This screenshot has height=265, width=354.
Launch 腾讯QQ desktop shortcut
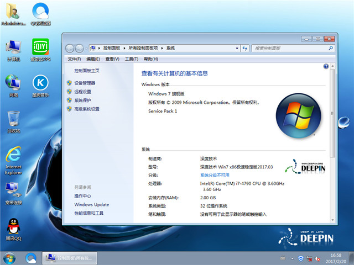(13, 230)
